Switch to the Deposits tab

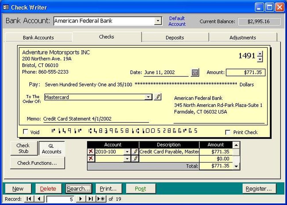coord(175,37)
